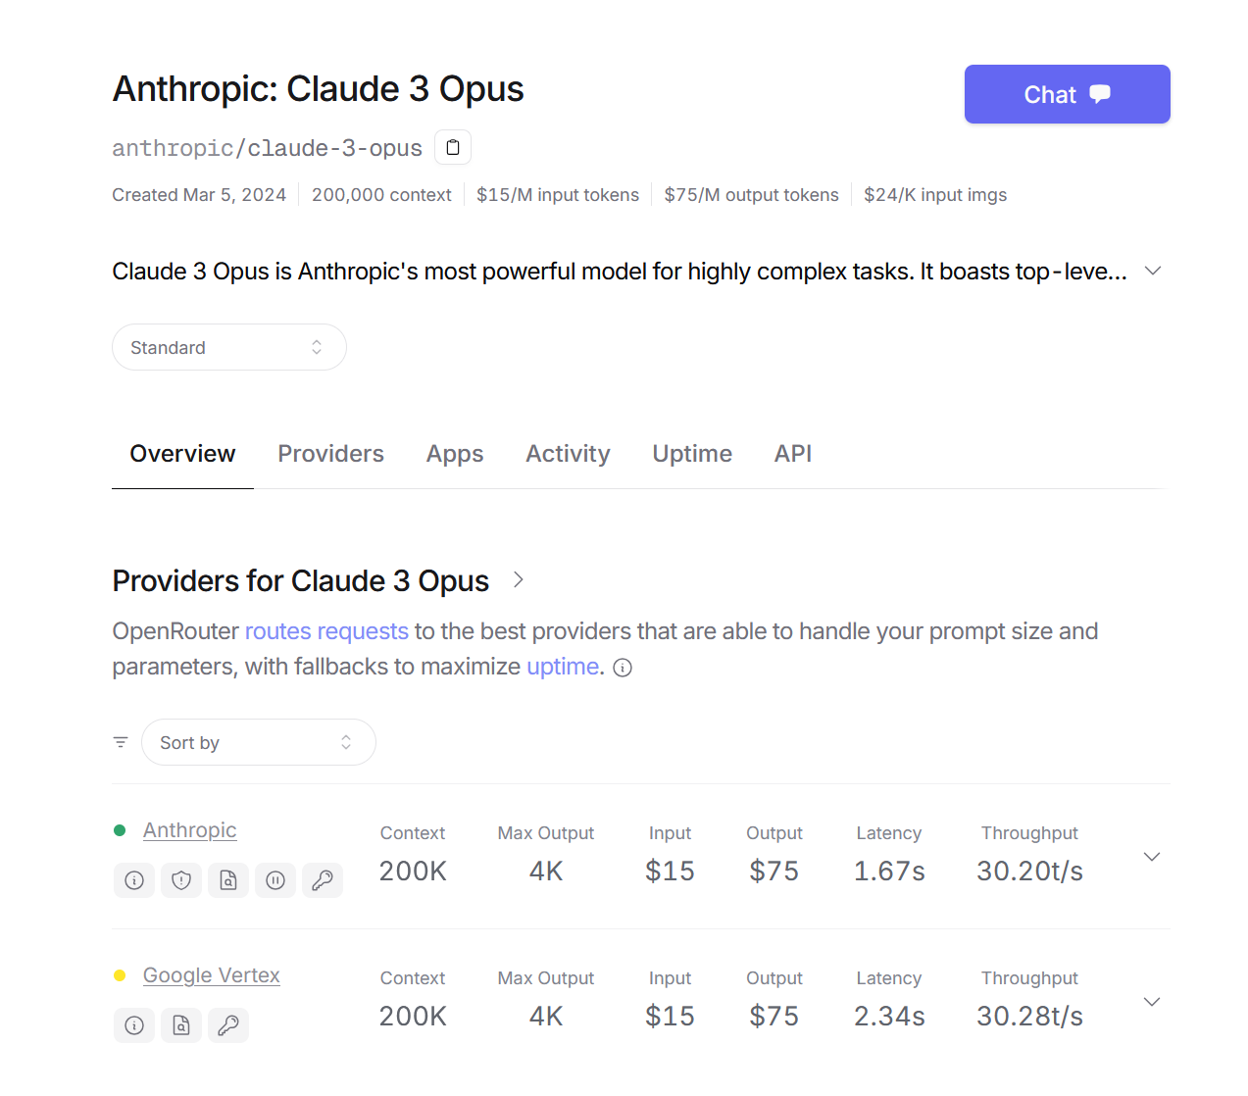Click the 30.20t/s throughput value for Anthropic

[x=1029, y=871]
